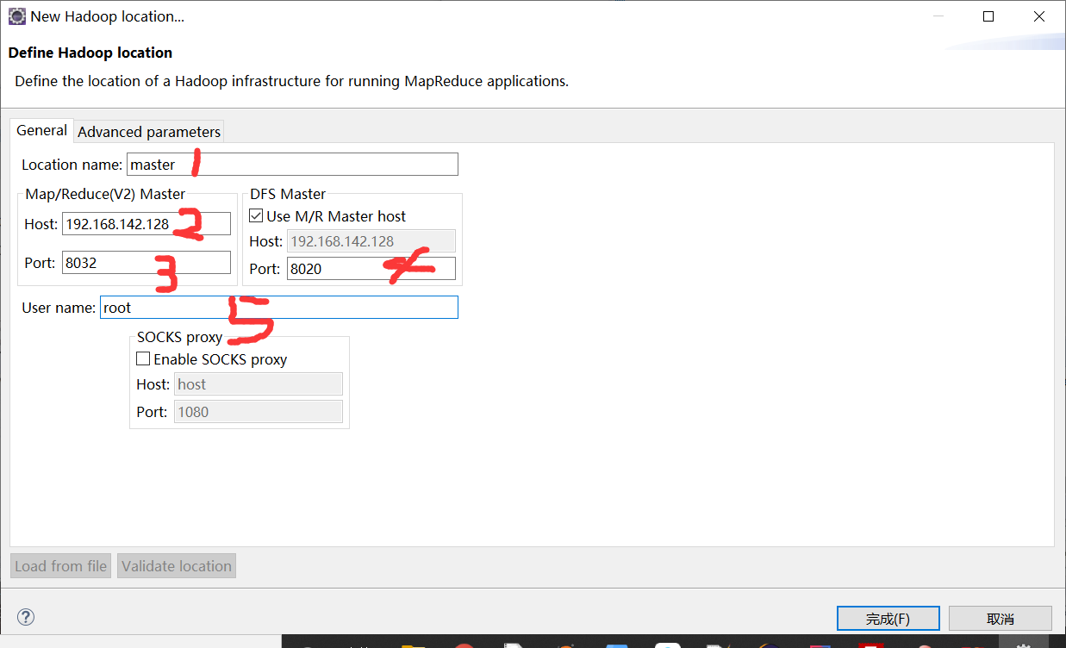Toggle Use M/R Master host in DFS Master
The height and width of the screenshot is (648, 1066).
click(256, 215)
